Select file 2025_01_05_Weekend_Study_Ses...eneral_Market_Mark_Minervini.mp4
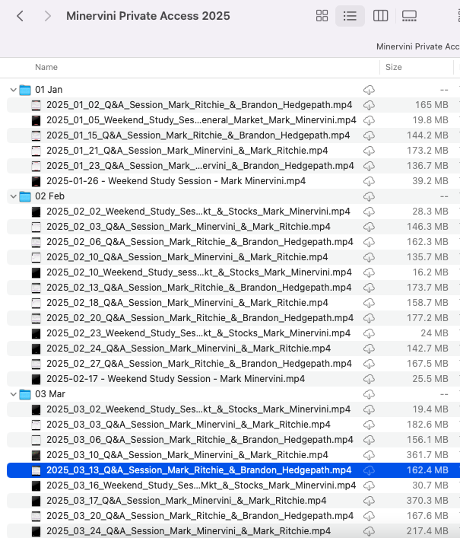The height and width of the screenshot is (538, 460). coord(201,119)
